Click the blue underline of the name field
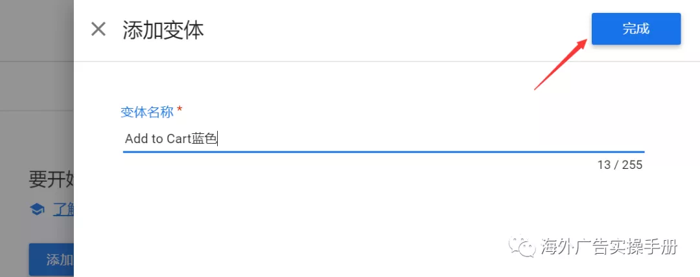This screenshot has height=277, width=700. (382, 152)
